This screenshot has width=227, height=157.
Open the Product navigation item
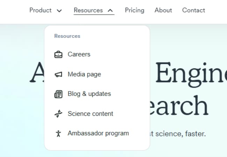click(x=41, y=10)
